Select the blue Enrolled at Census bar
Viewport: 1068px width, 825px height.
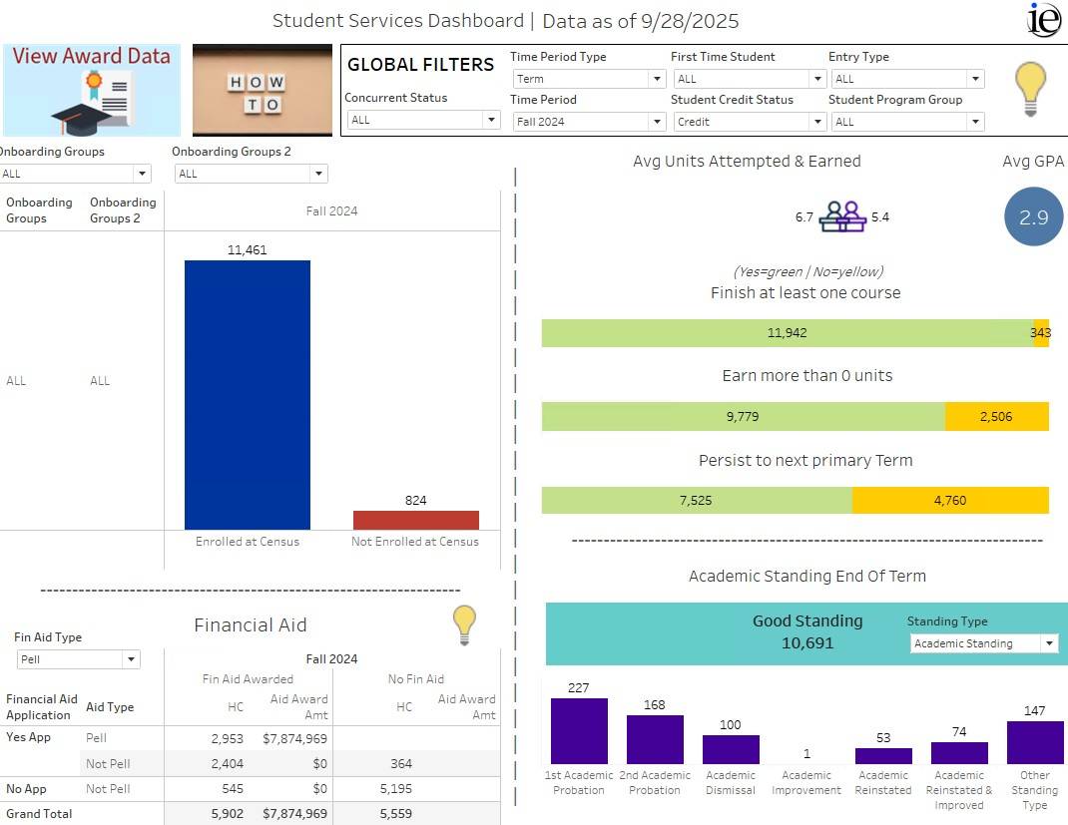pyautogui.click(x=246, y=392)
